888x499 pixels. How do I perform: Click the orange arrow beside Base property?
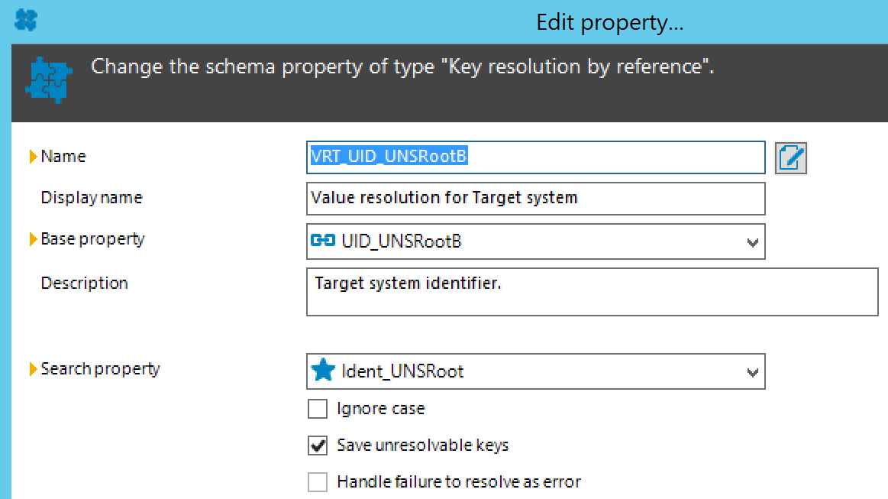33,239
